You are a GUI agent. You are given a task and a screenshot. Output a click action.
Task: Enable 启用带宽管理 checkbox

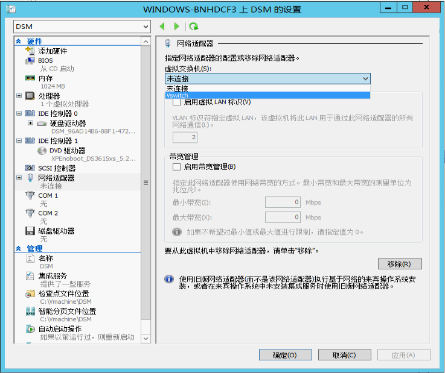176,167
